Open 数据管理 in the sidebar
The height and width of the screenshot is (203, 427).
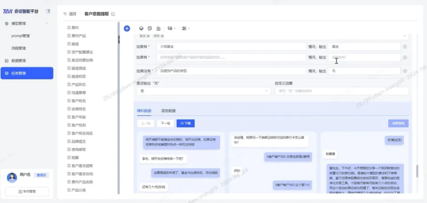(x=19, y=61)
